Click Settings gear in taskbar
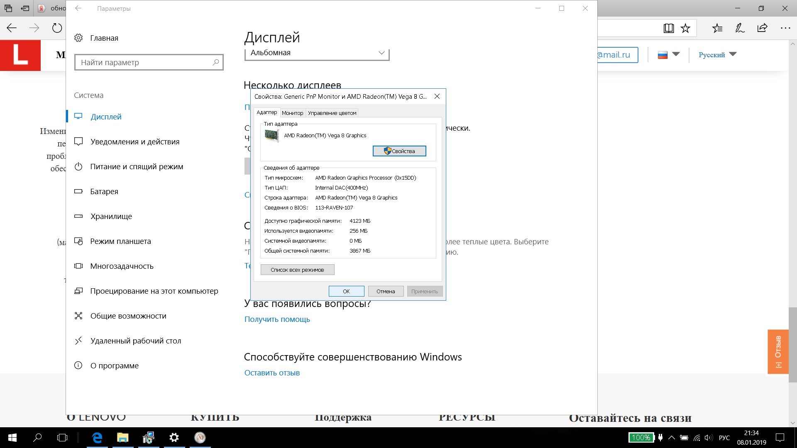The width and height of the screenshot is (797, 448). (x=174, y=438)
